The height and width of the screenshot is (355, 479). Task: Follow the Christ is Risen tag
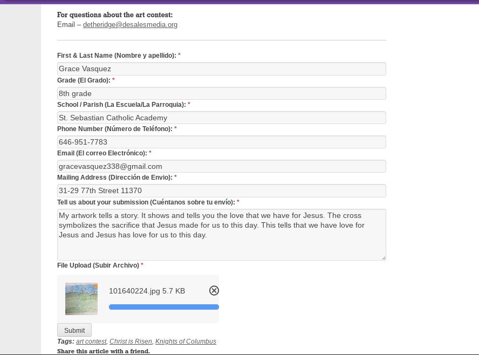point(131,342)
